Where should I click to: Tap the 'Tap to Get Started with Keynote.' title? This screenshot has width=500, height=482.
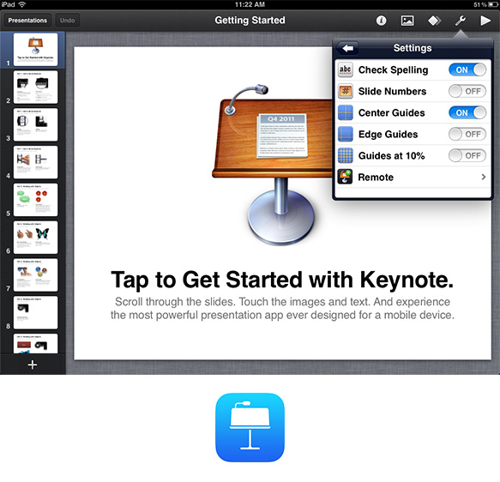pyautogui.click(x=282, y=280)
